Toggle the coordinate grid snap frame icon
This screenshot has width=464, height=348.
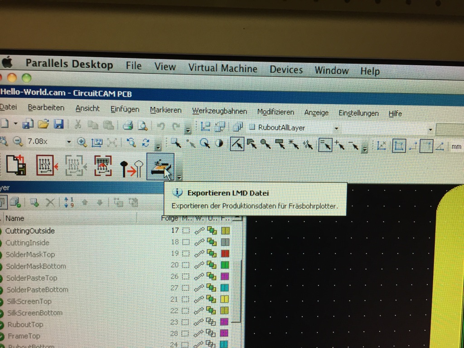click(x=399, y=146)
